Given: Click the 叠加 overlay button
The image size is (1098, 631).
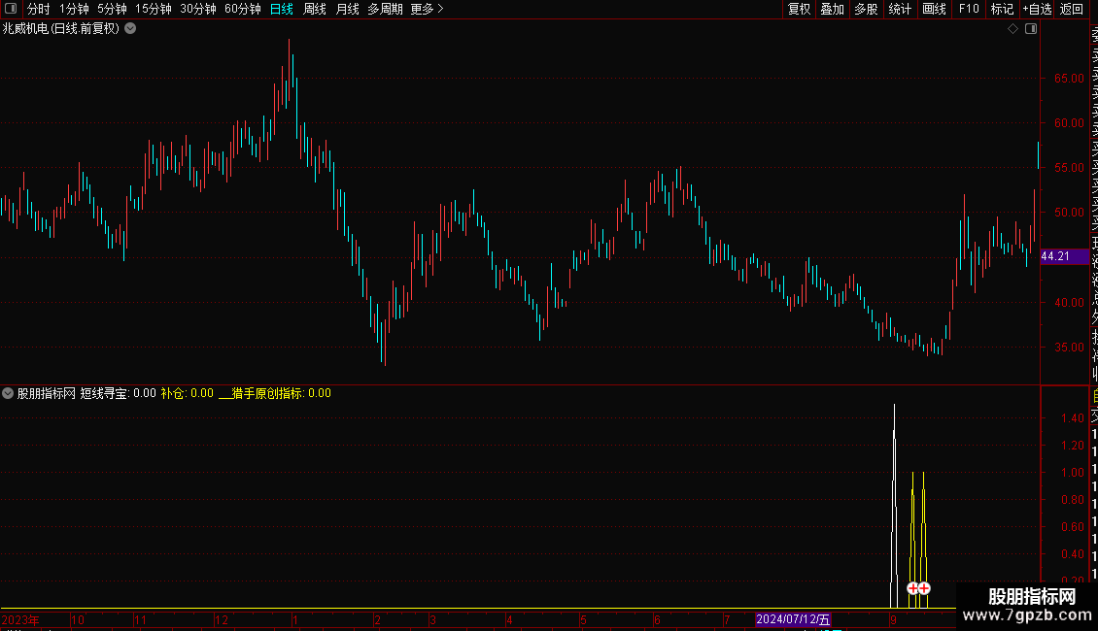Looking at the screenshot, I should click(832, 9).
